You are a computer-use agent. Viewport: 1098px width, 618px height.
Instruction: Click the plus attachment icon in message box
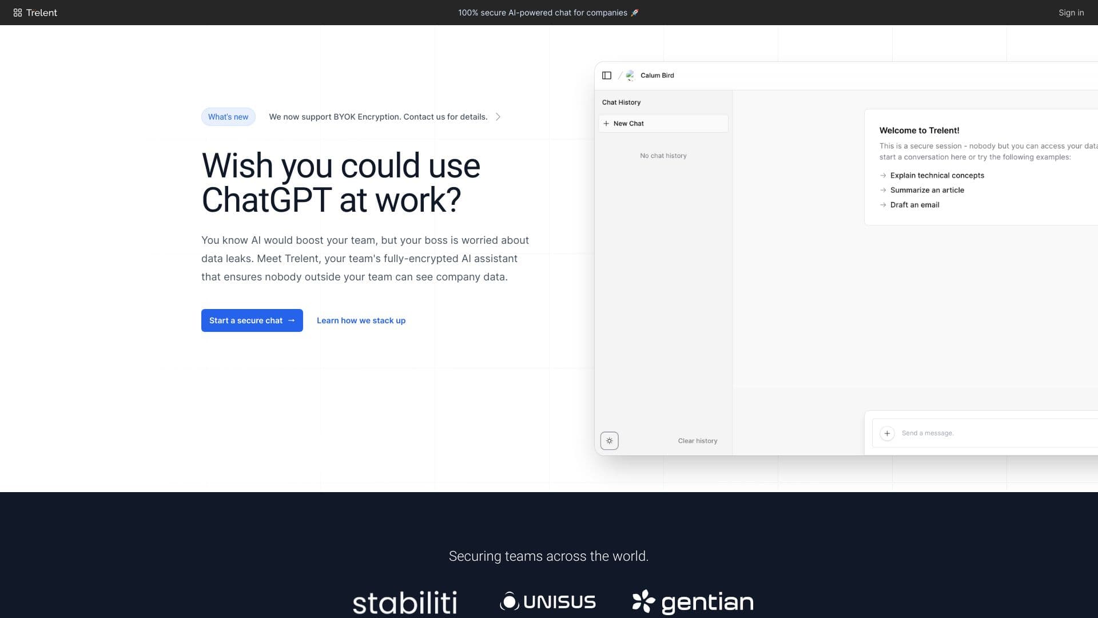pyautogui.click(x=887, y=433)
